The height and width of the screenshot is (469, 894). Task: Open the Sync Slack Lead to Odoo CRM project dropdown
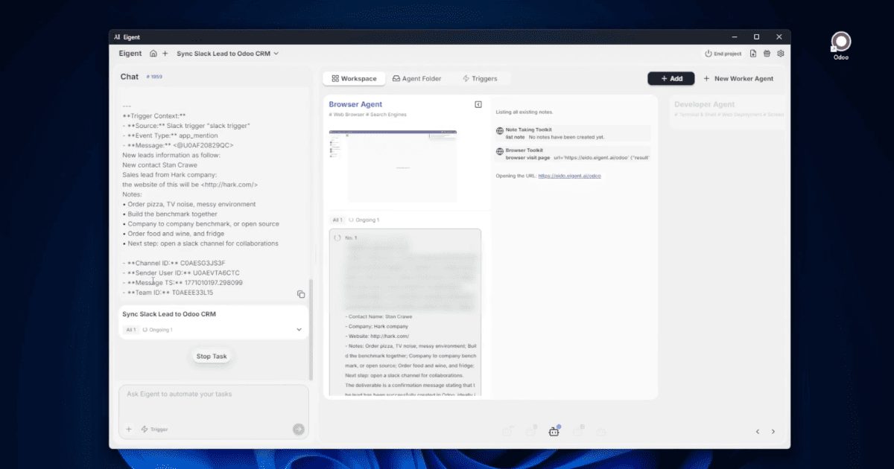click(227, 54)
